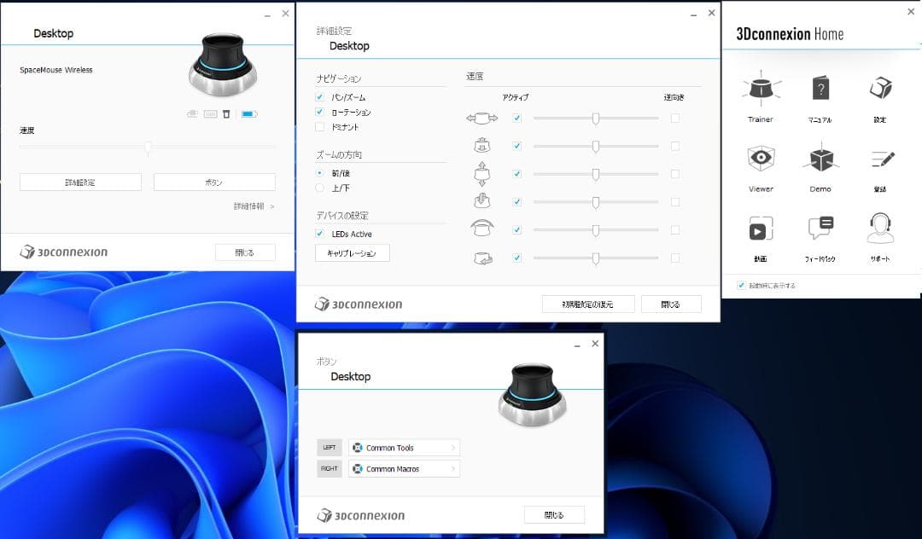Click the SpaceMouse device image
Image resolution: width=922 pixels, height=539 pixels.
pyautogui.click(x=222, y=67)
